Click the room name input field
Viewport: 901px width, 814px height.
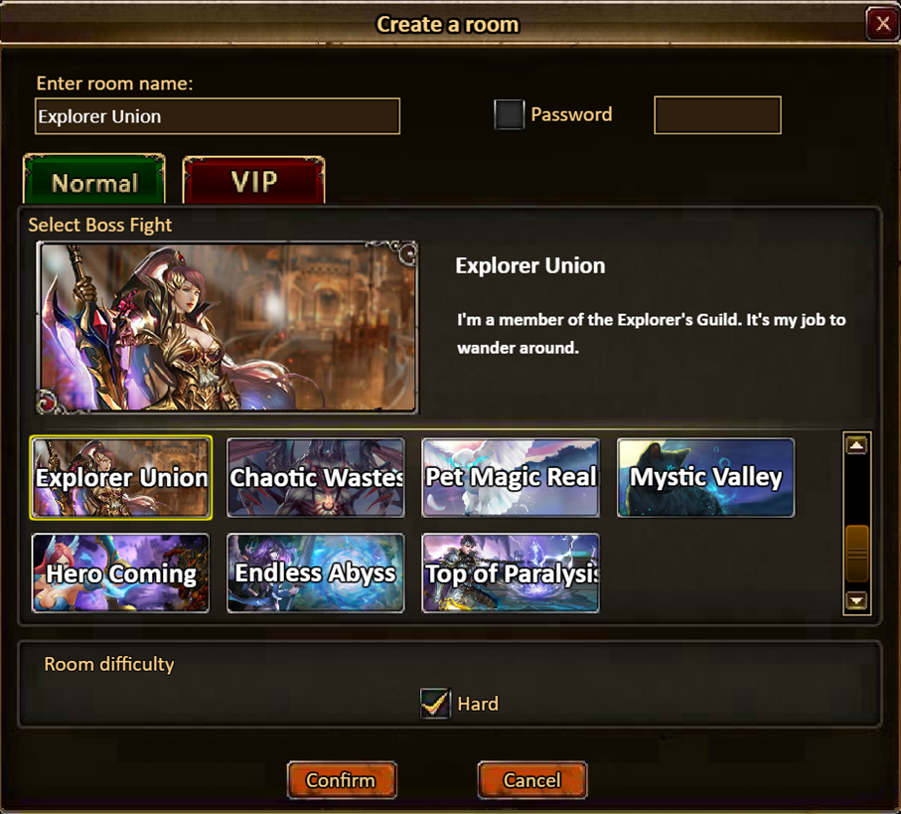coord(218,116)
